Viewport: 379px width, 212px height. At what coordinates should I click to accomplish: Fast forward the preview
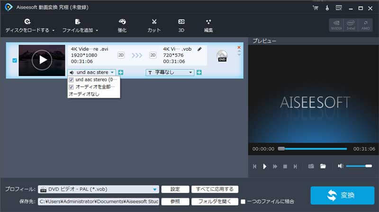pyautogui.click(x=275, y=167)
